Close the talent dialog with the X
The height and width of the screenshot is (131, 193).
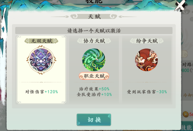tap(180, 5)
